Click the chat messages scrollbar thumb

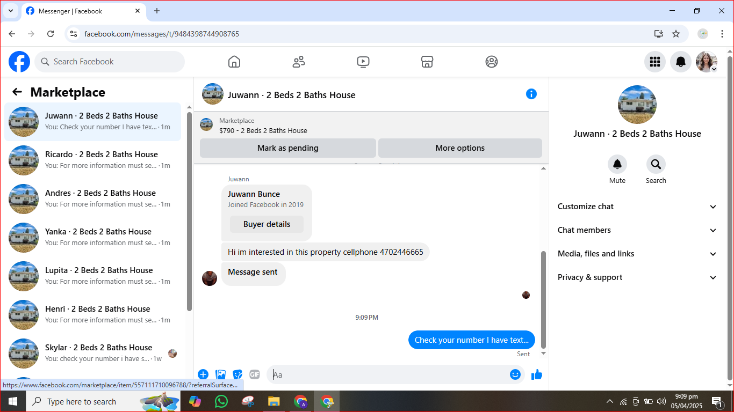pos(543,299)
